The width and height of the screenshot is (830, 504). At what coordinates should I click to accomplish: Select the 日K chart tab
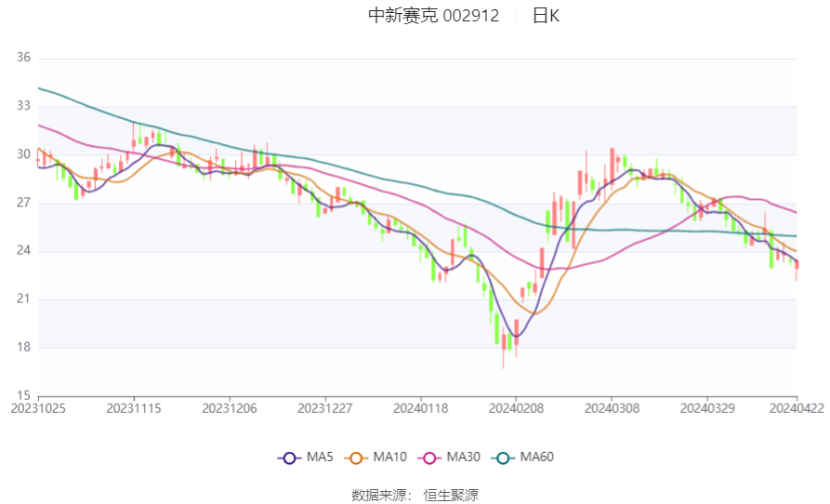(546, 16)
